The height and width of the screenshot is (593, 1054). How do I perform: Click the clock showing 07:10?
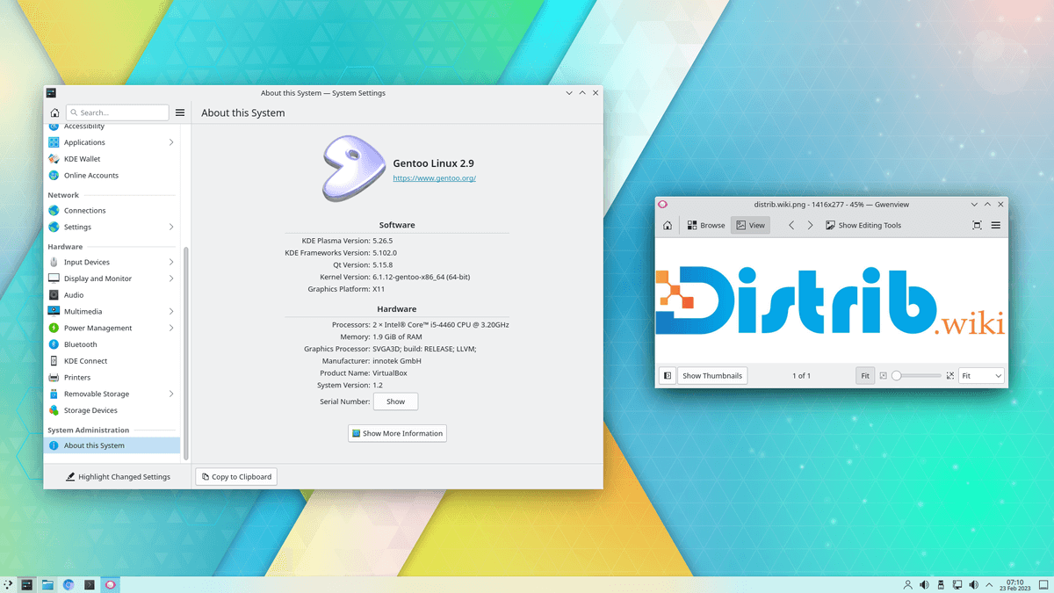(x=1015, y=584)
